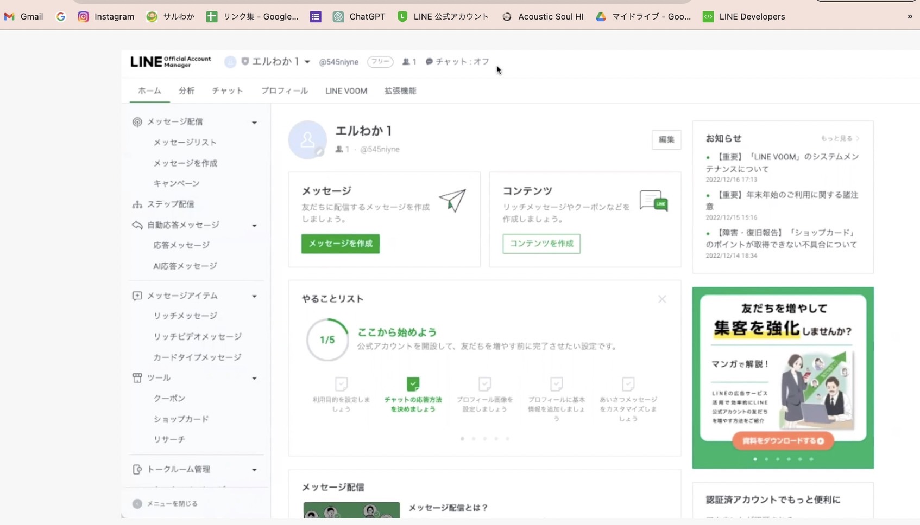Switch to the ホーム tab
Image resolution: width=920 pixels, height=525 pixels.
[149, 91]
